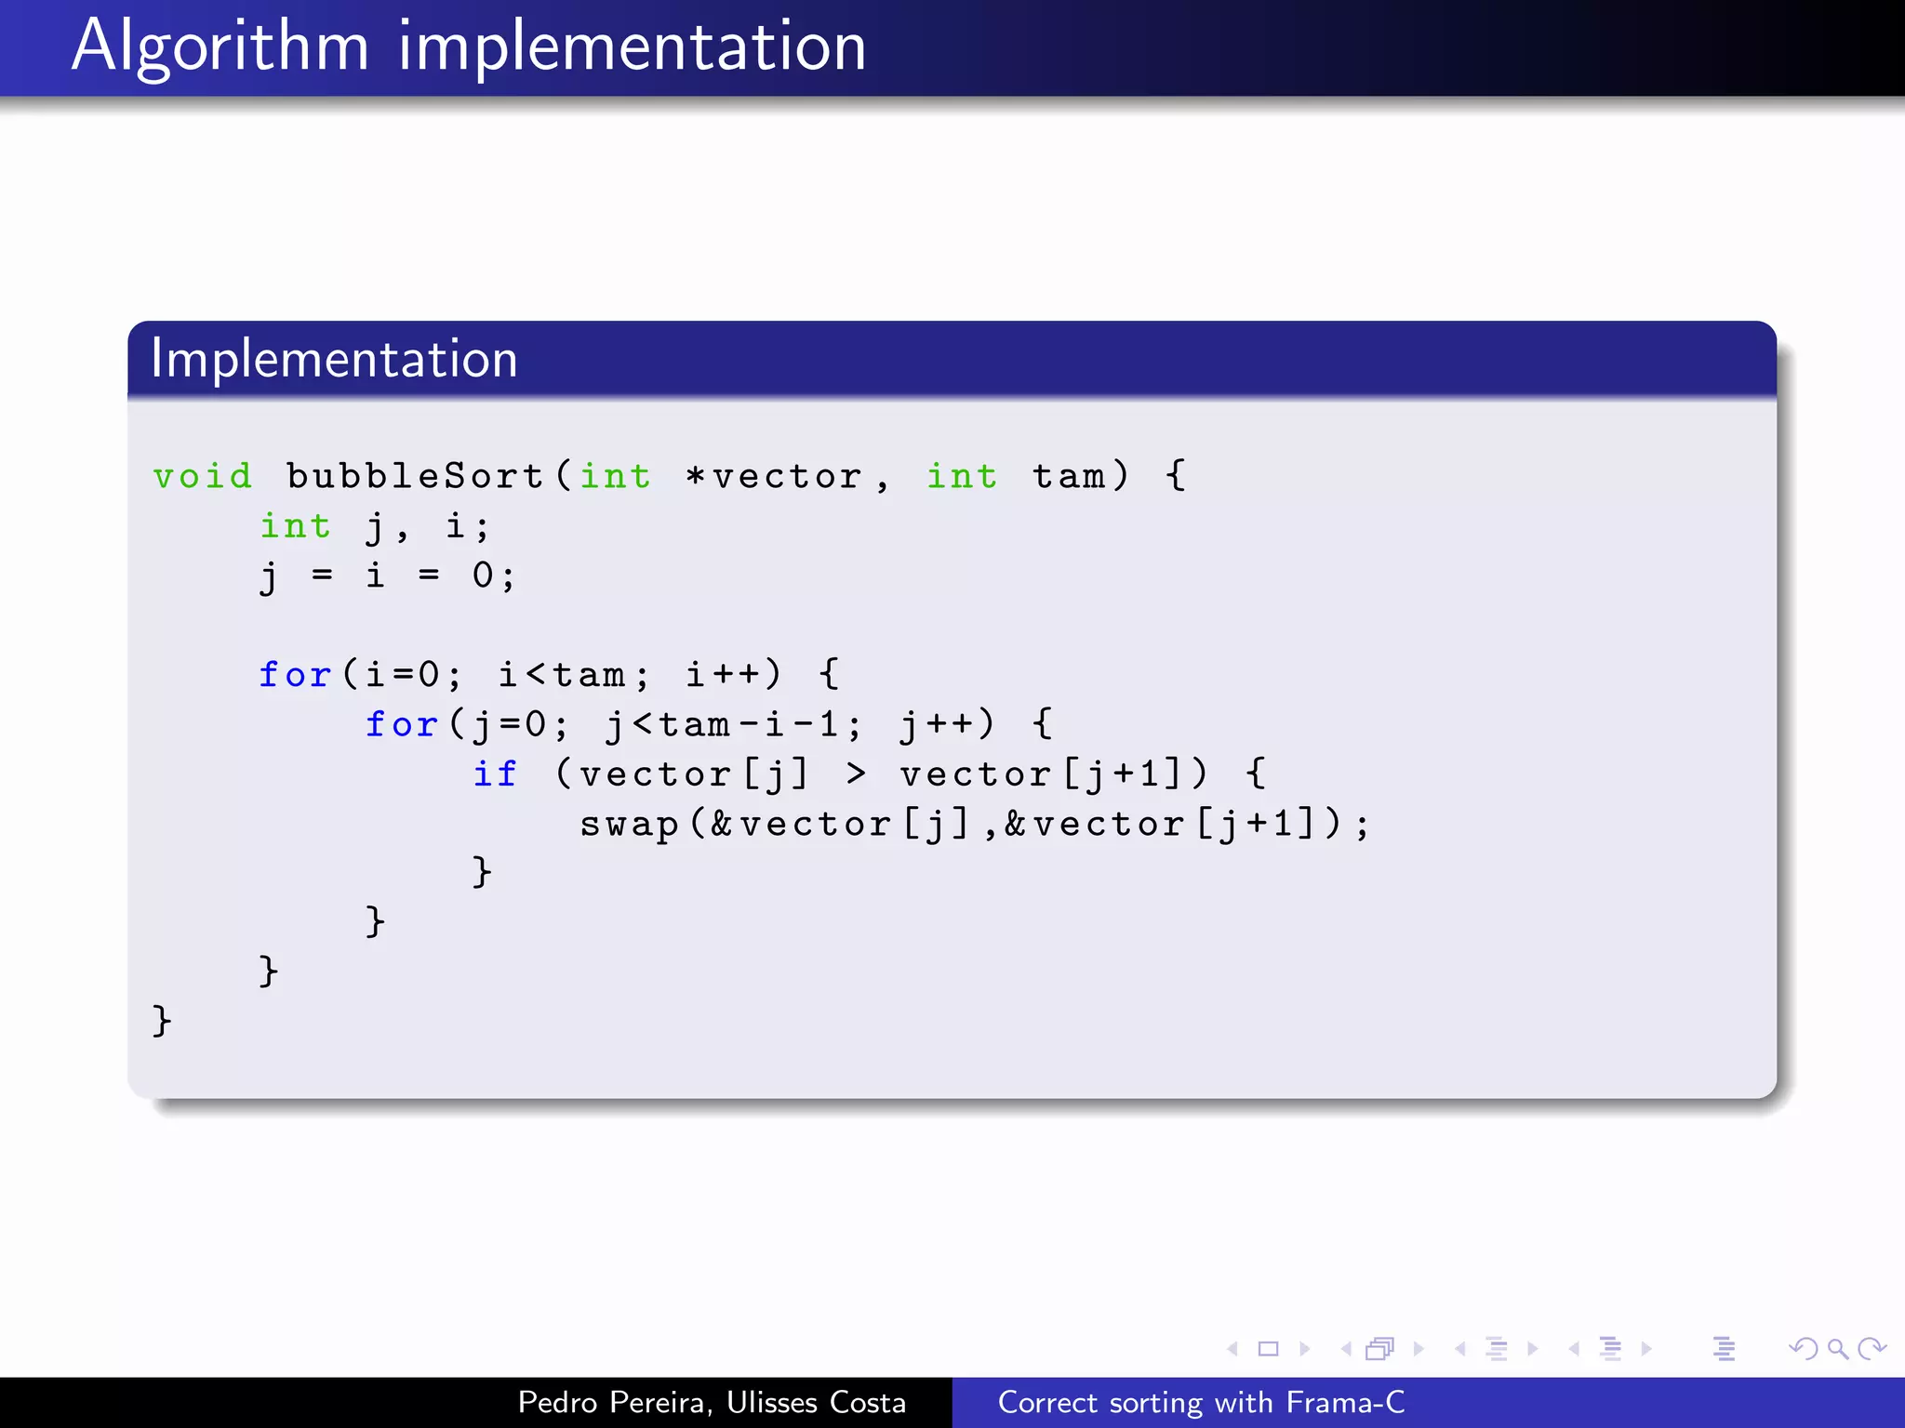Click footer title Correct sorting with Frama-C

1201,1402
